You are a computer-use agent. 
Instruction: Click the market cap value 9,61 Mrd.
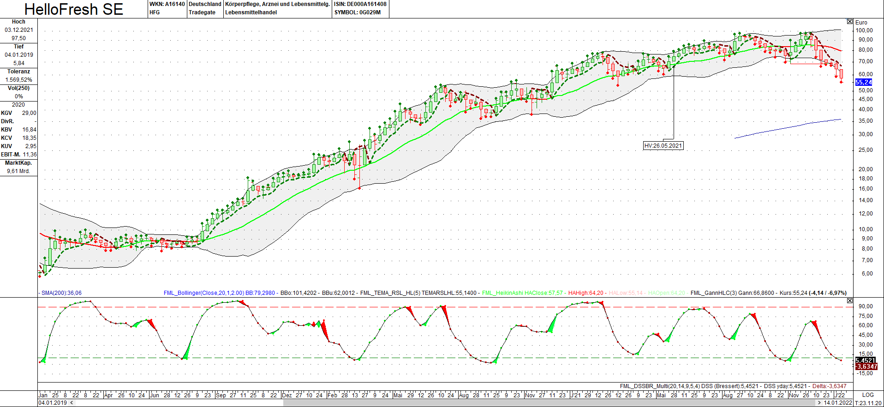tap(18, 171)
